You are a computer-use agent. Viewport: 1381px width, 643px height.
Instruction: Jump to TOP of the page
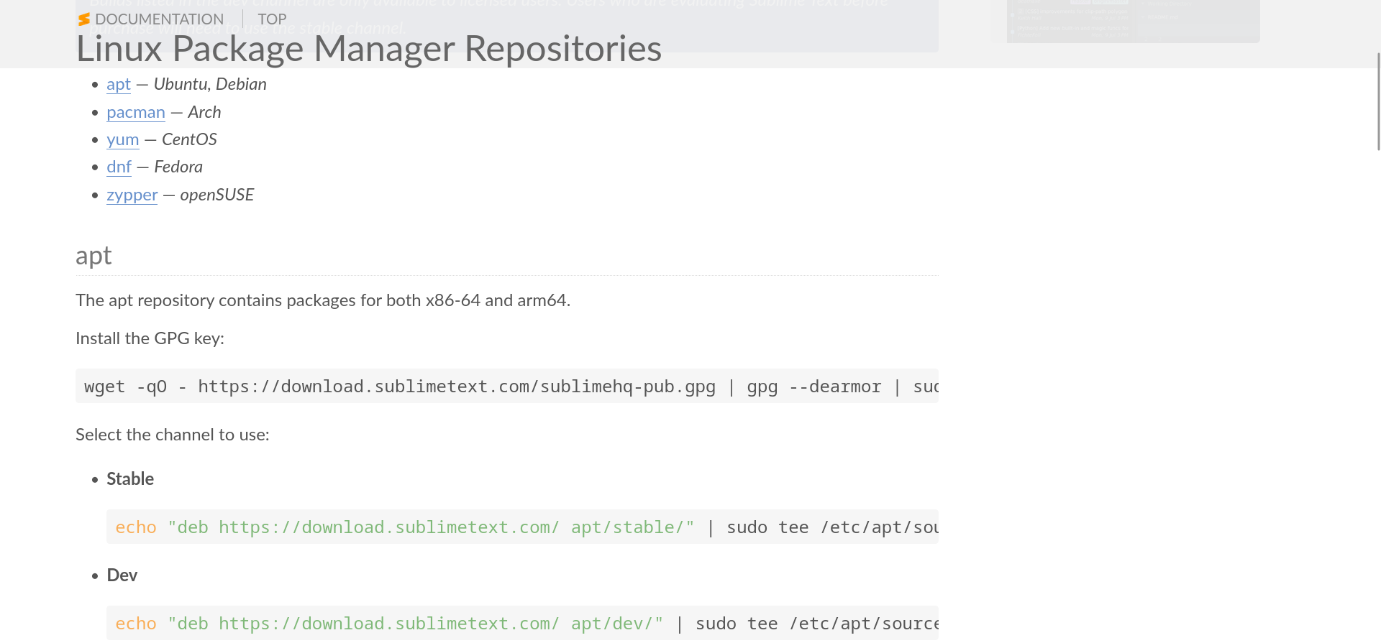(x=272, y=19)
